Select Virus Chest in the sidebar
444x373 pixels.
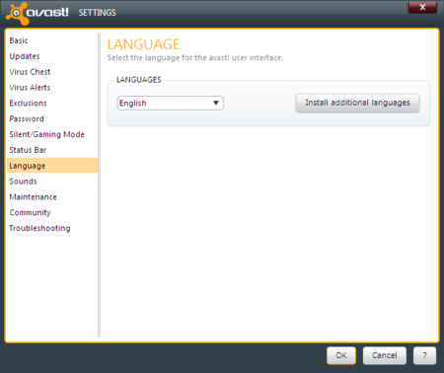coord(52,72)
